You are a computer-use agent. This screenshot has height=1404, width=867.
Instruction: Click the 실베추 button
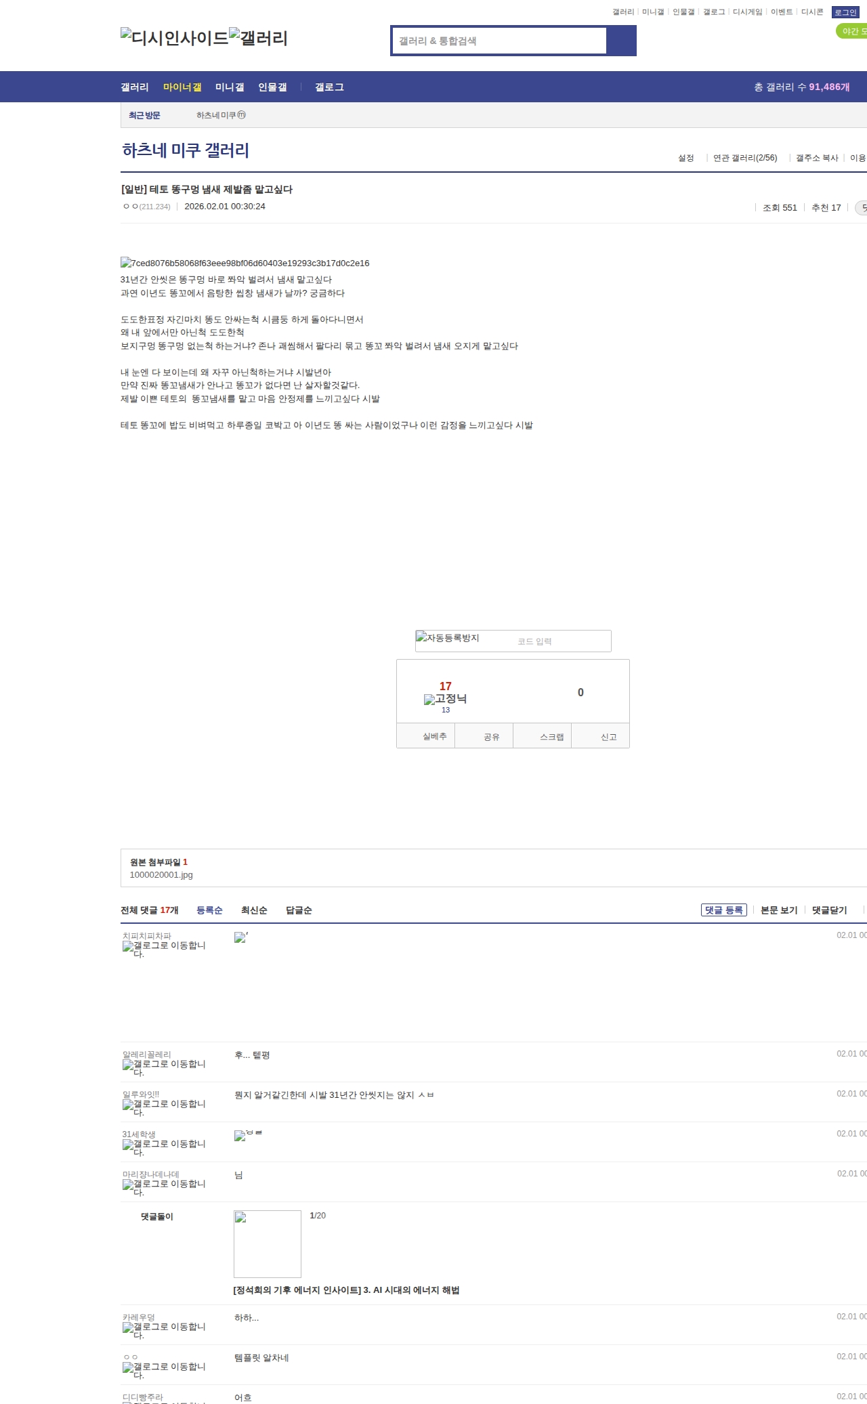pyautogui.click(x=426, y=736)
